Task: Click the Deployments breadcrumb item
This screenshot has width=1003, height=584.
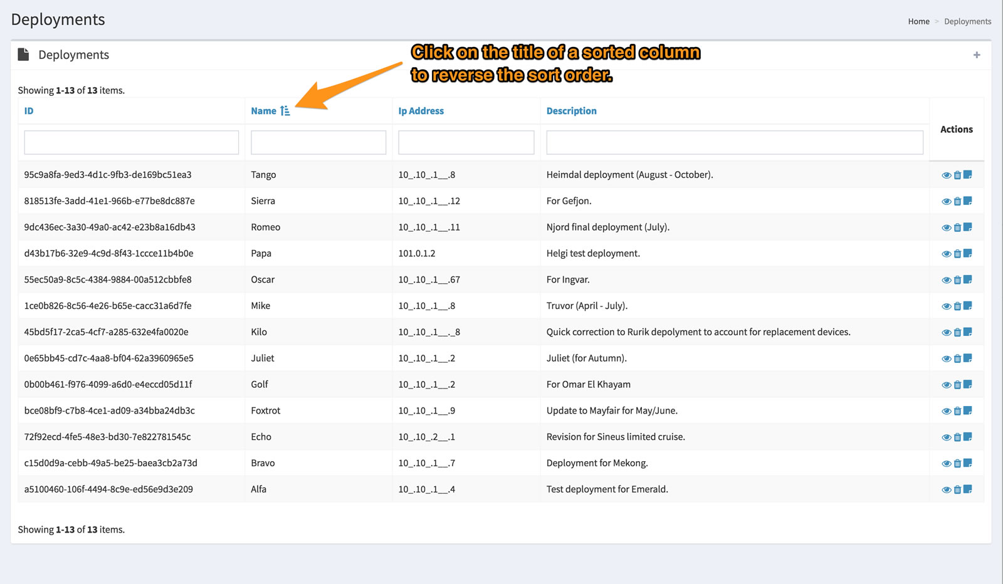Action: click(x=967, y=21)
